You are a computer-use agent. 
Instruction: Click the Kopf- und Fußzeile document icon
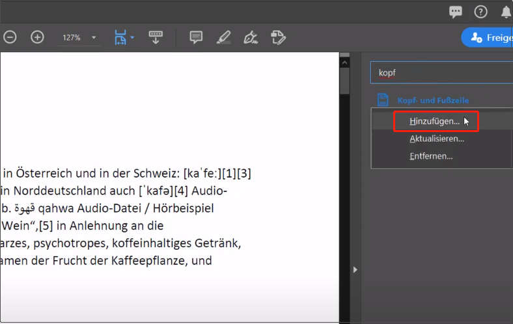tap(383, 100)
